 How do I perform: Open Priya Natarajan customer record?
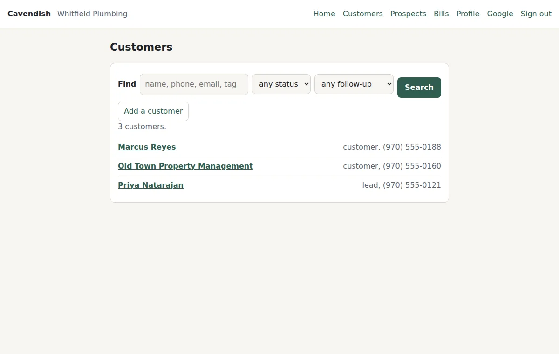tap(150, 185)
